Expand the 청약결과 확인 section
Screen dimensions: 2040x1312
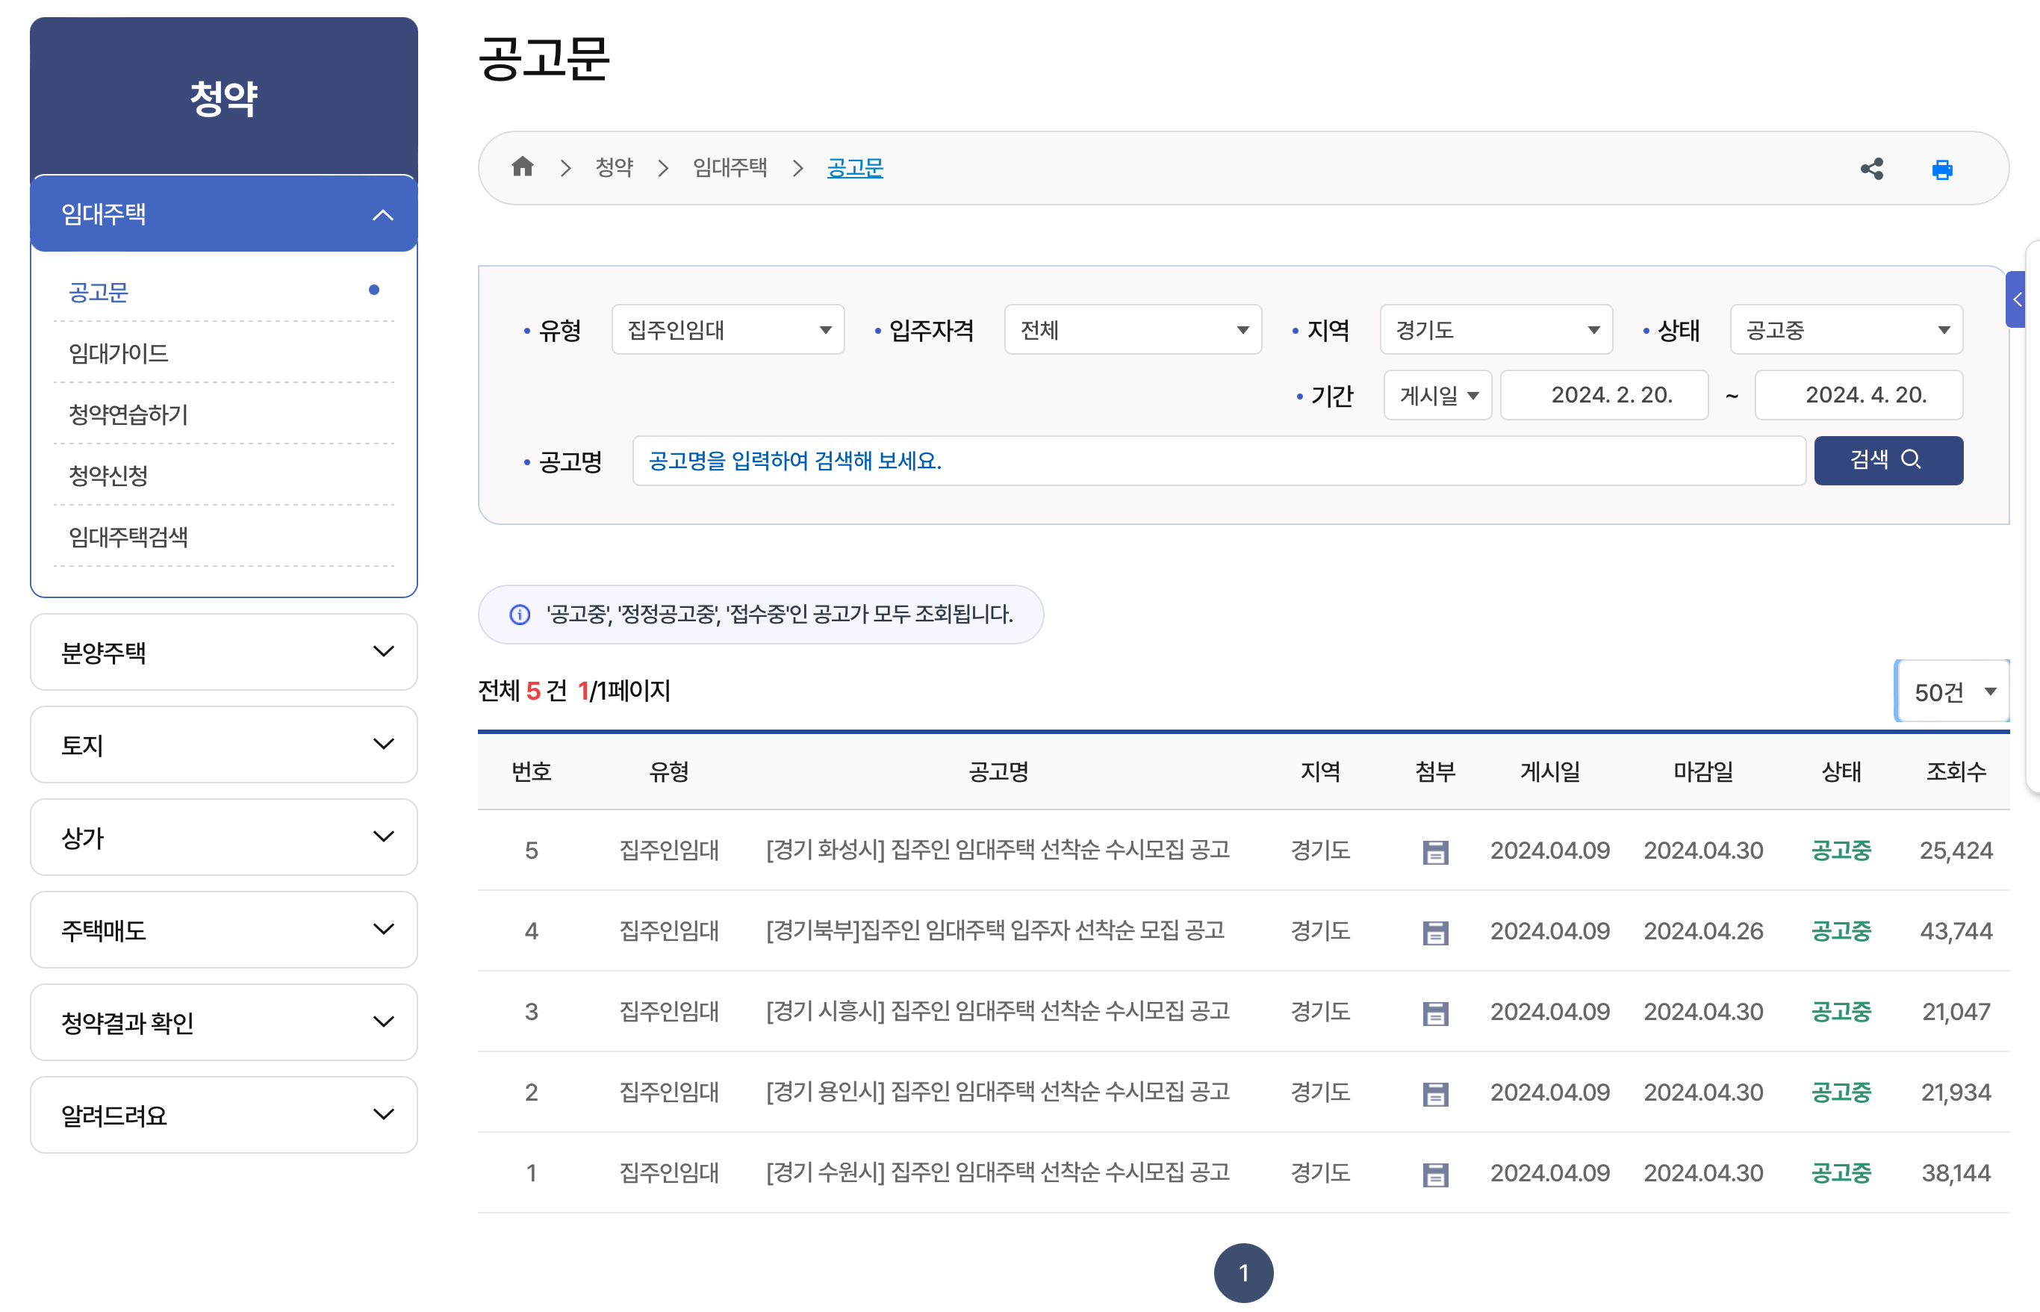[223, 1022]
